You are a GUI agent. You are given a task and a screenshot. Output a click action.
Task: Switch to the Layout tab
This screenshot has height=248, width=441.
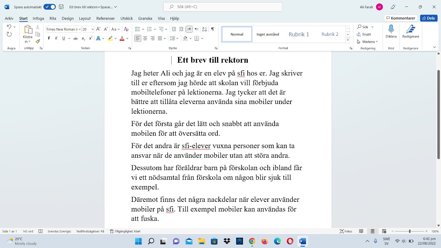coord(85,18)
